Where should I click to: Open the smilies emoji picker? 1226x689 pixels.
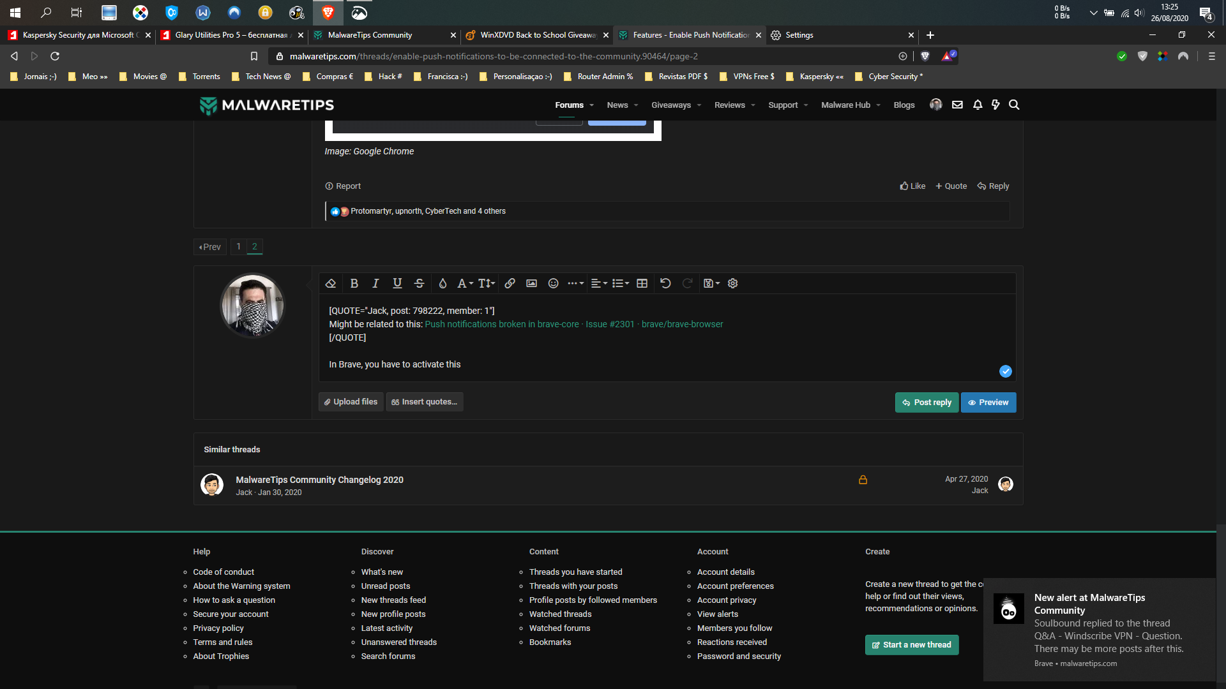click(553, 283)
